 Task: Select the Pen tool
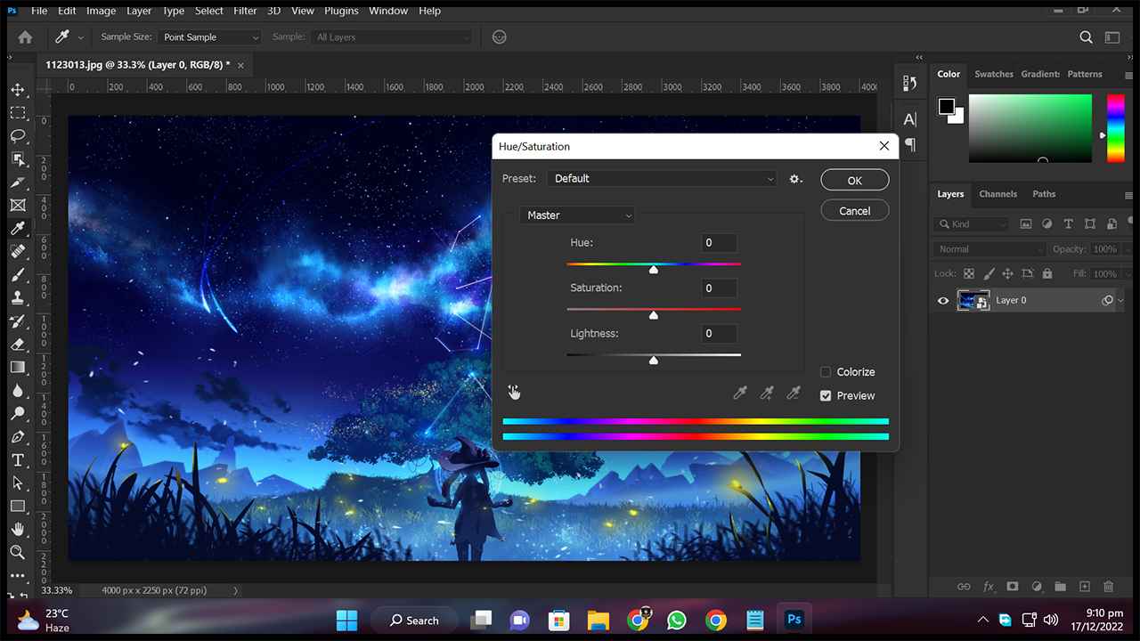pos(18,437)
